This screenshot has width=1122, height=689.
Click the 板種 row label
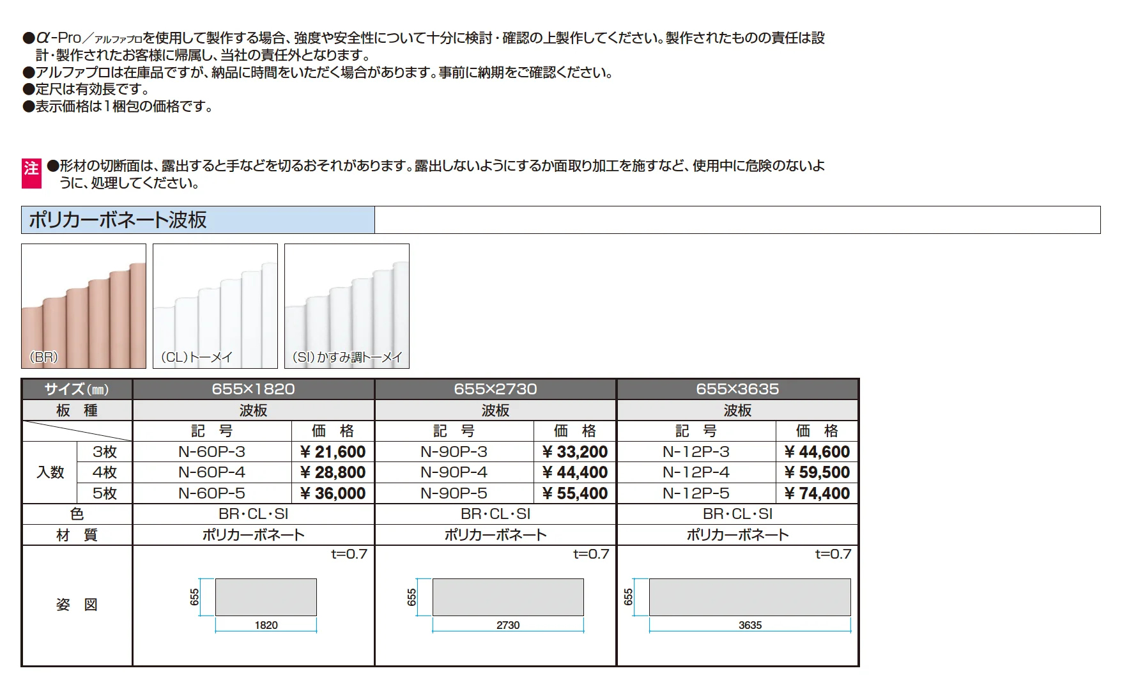point(77,410)
